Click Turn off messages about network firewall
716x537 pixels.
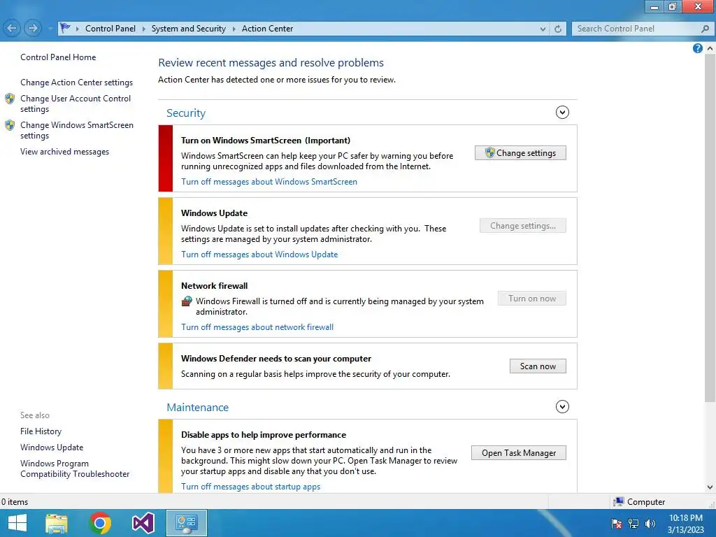[x=257, y=327]
